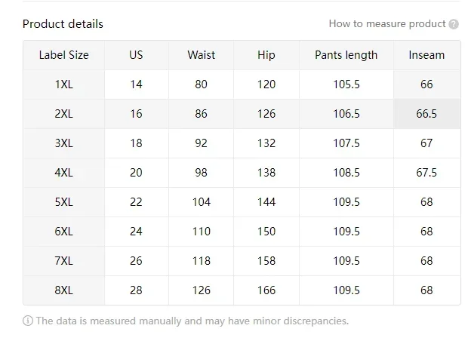This screenshot has width=471, height=350.
Task: Click the 8XL size row label
Action: pos(64,290)
